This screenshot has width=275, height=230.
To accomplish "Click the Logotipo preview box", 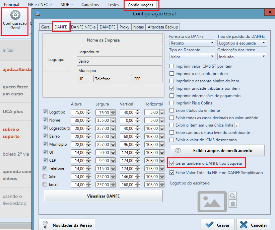I will 56,60.
